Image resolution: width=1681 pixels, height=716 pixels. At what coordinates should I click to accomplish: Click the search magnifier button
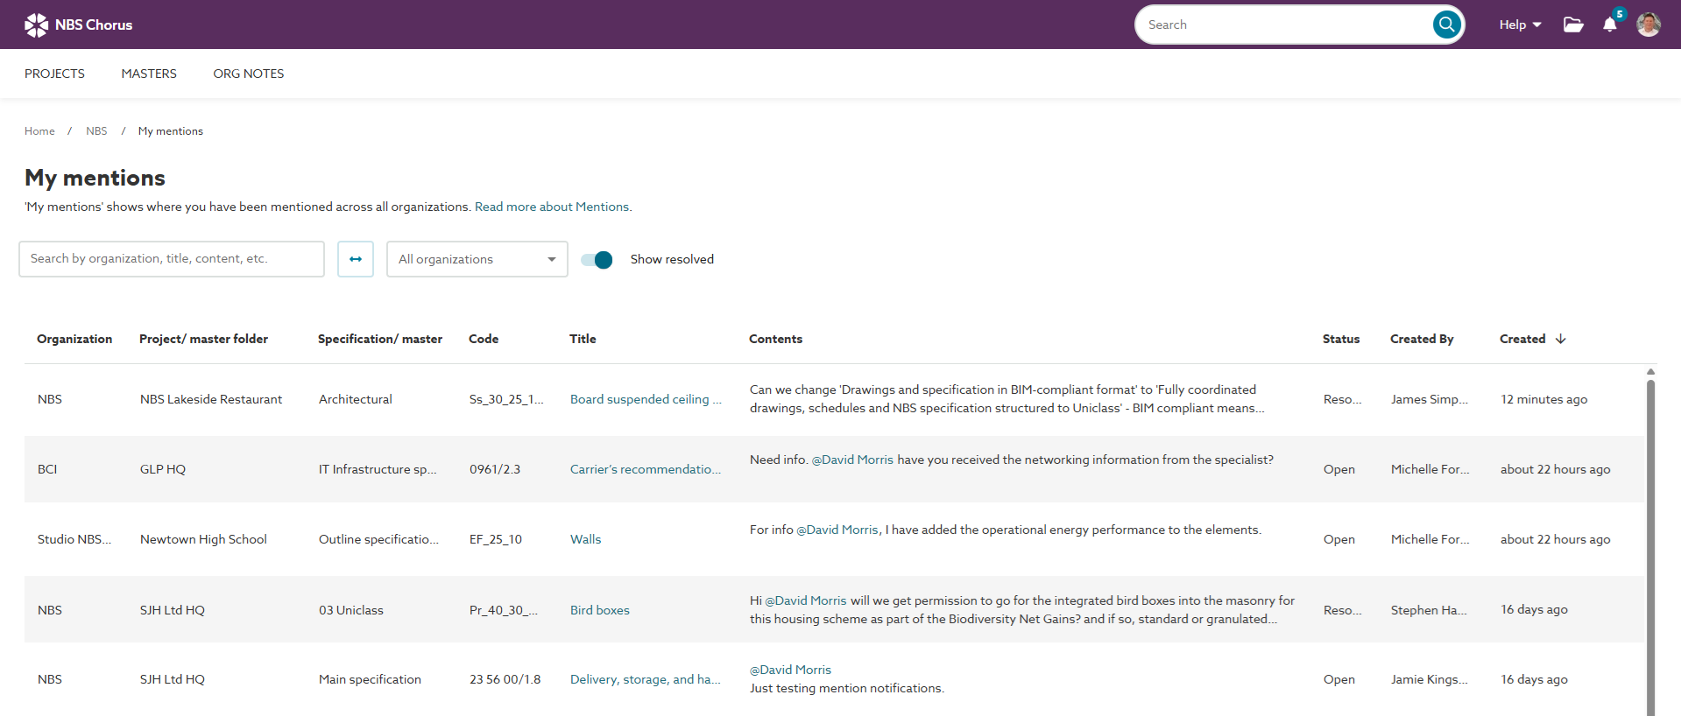1446,25
